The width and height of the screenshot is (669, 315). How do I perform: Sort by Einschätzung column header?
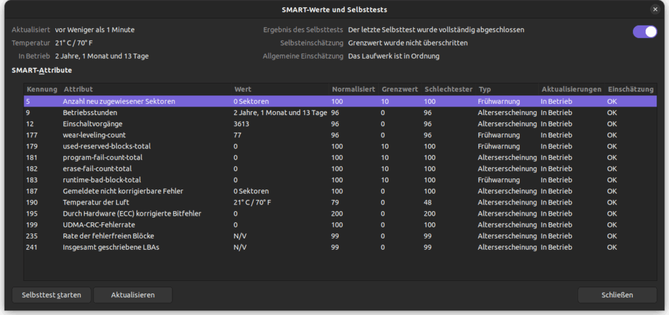[x=630, y=89]
